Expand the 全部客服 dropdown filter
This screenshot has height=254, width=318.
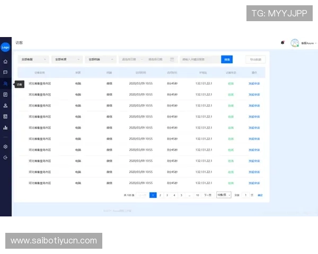tap(33, 60)
